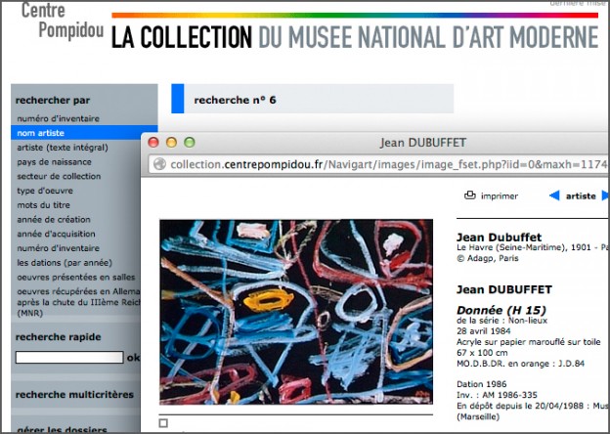
Task: Click the Inv. : AM 1986-335 text
Action: pos(497,395)
